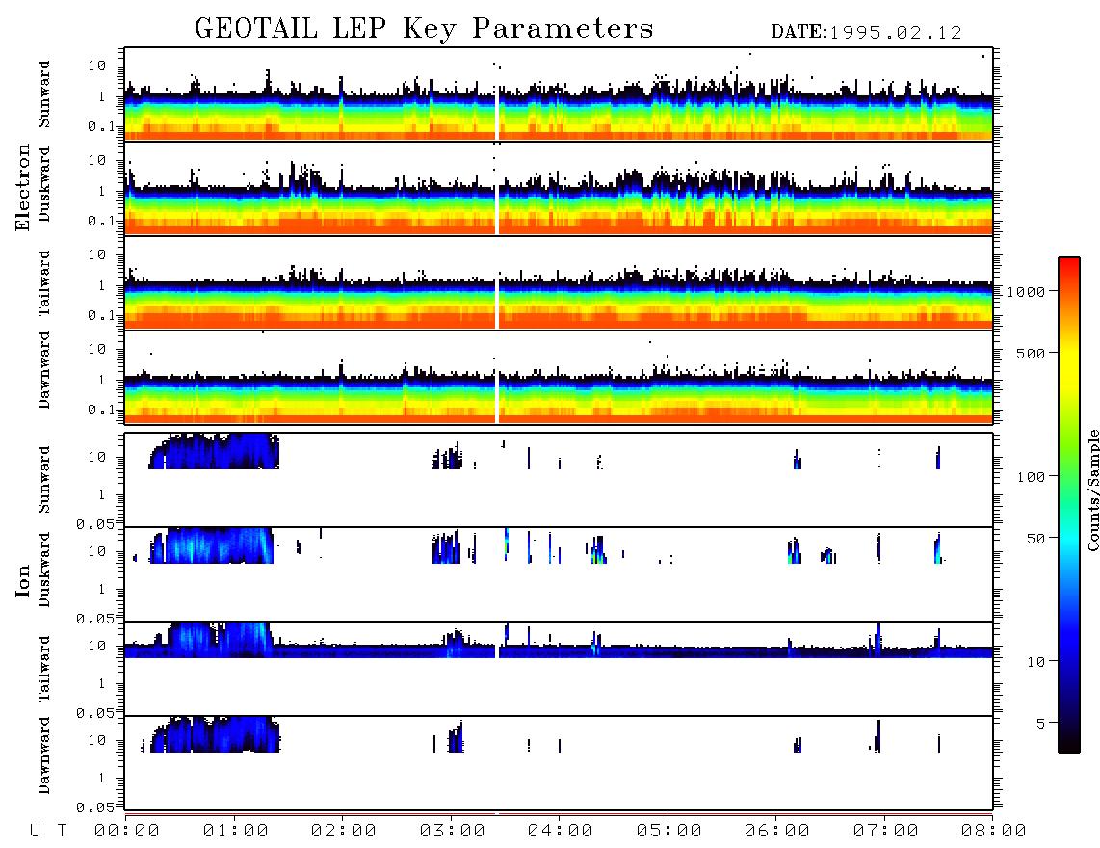Click the colorbar 5 tick label
This screenshot has width=1100, height=848.
coord(1041,723)
